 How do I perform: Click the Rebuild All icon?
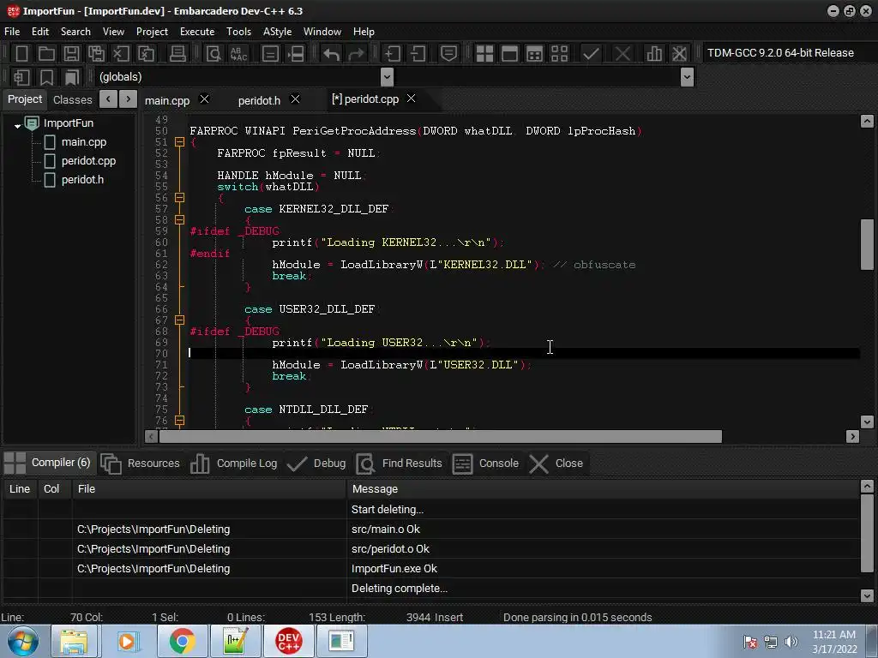[x=559, y=54]
